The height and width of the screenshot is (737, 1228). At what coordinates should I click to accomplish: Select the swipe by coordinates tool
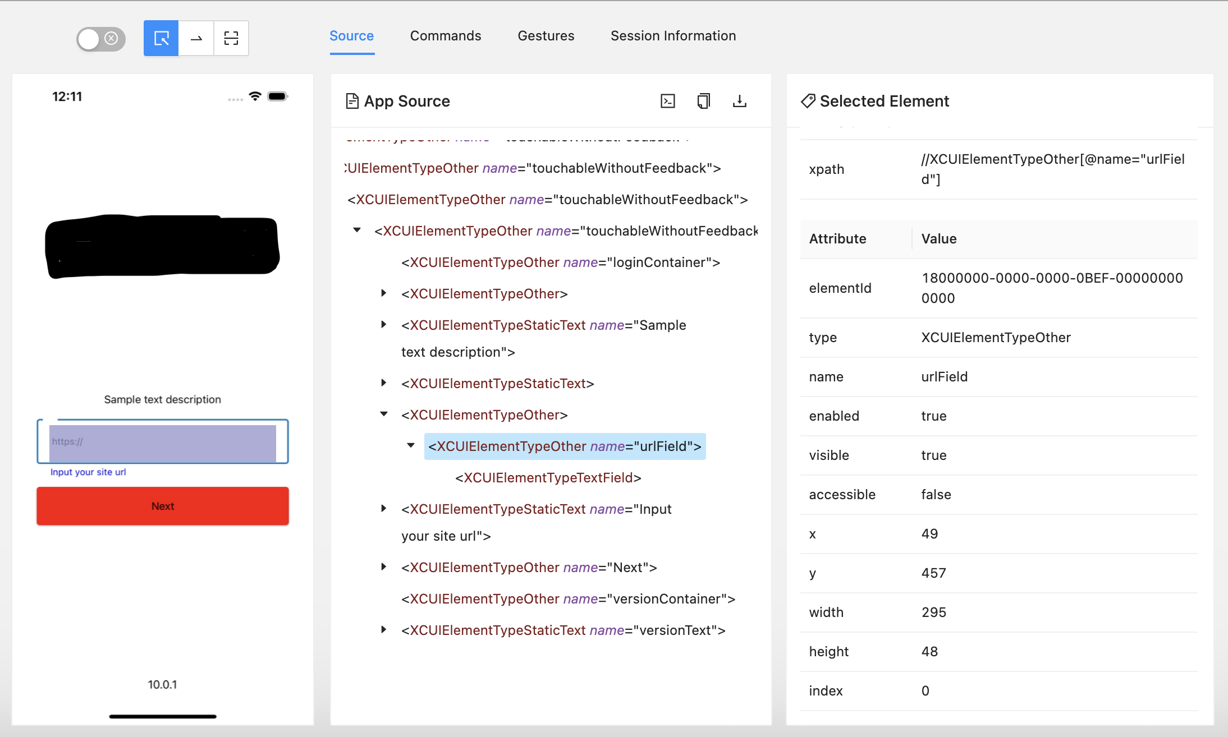coord(196,38)
